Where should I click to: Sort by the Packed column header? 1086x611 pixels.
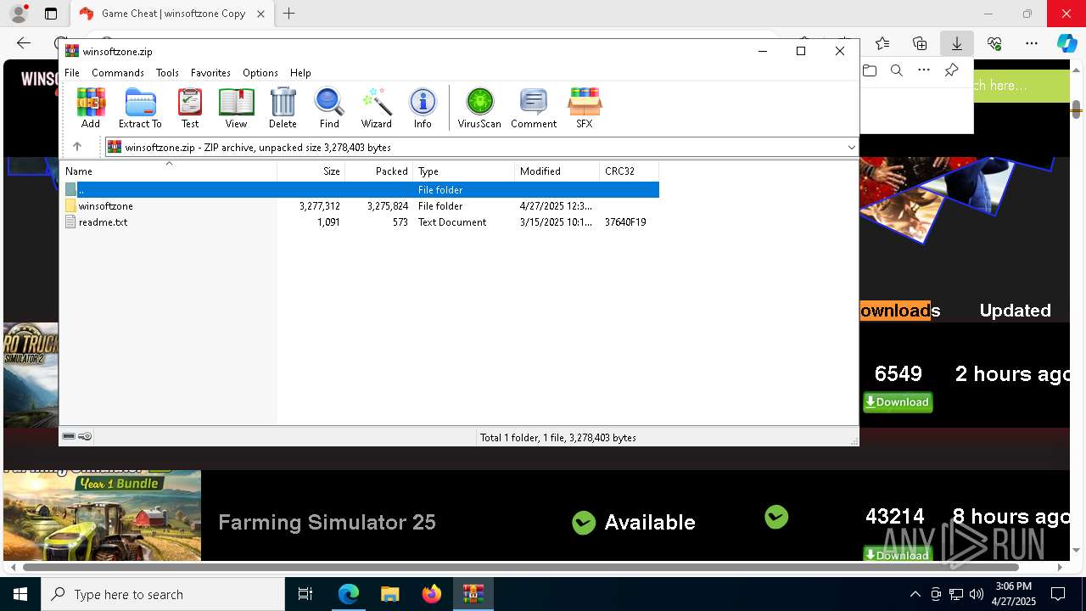[378, 171]
